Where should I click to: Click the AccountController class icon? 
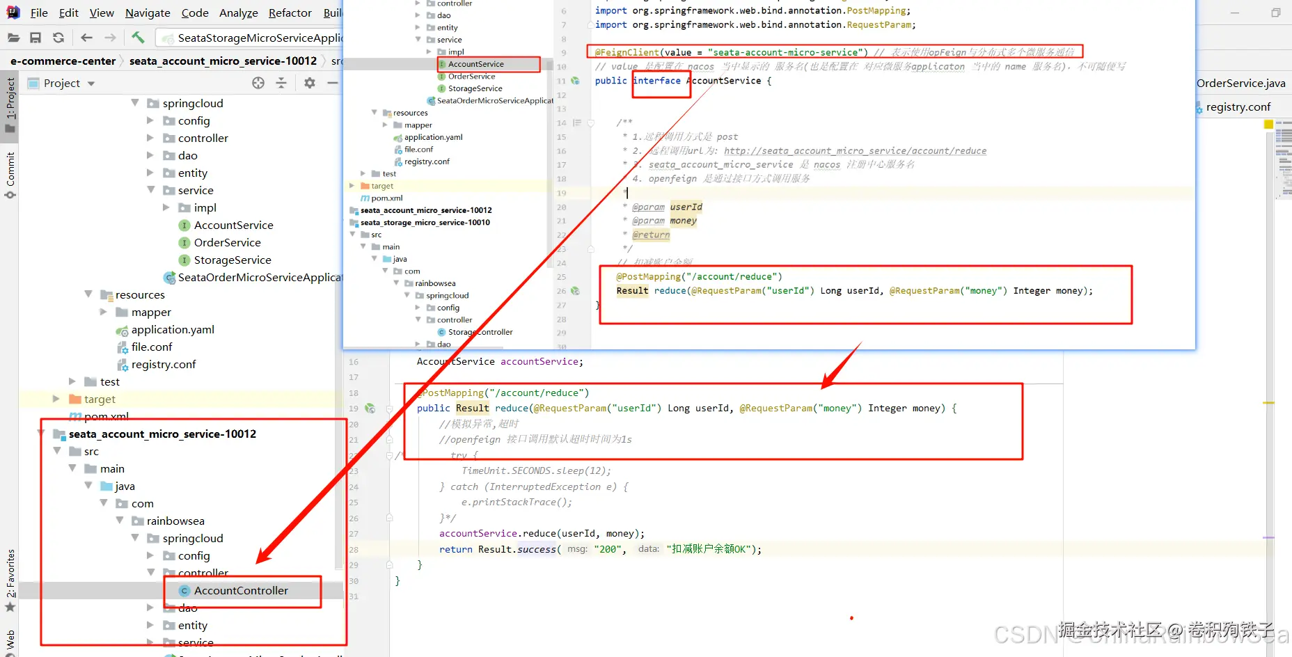tap(184, 591)
